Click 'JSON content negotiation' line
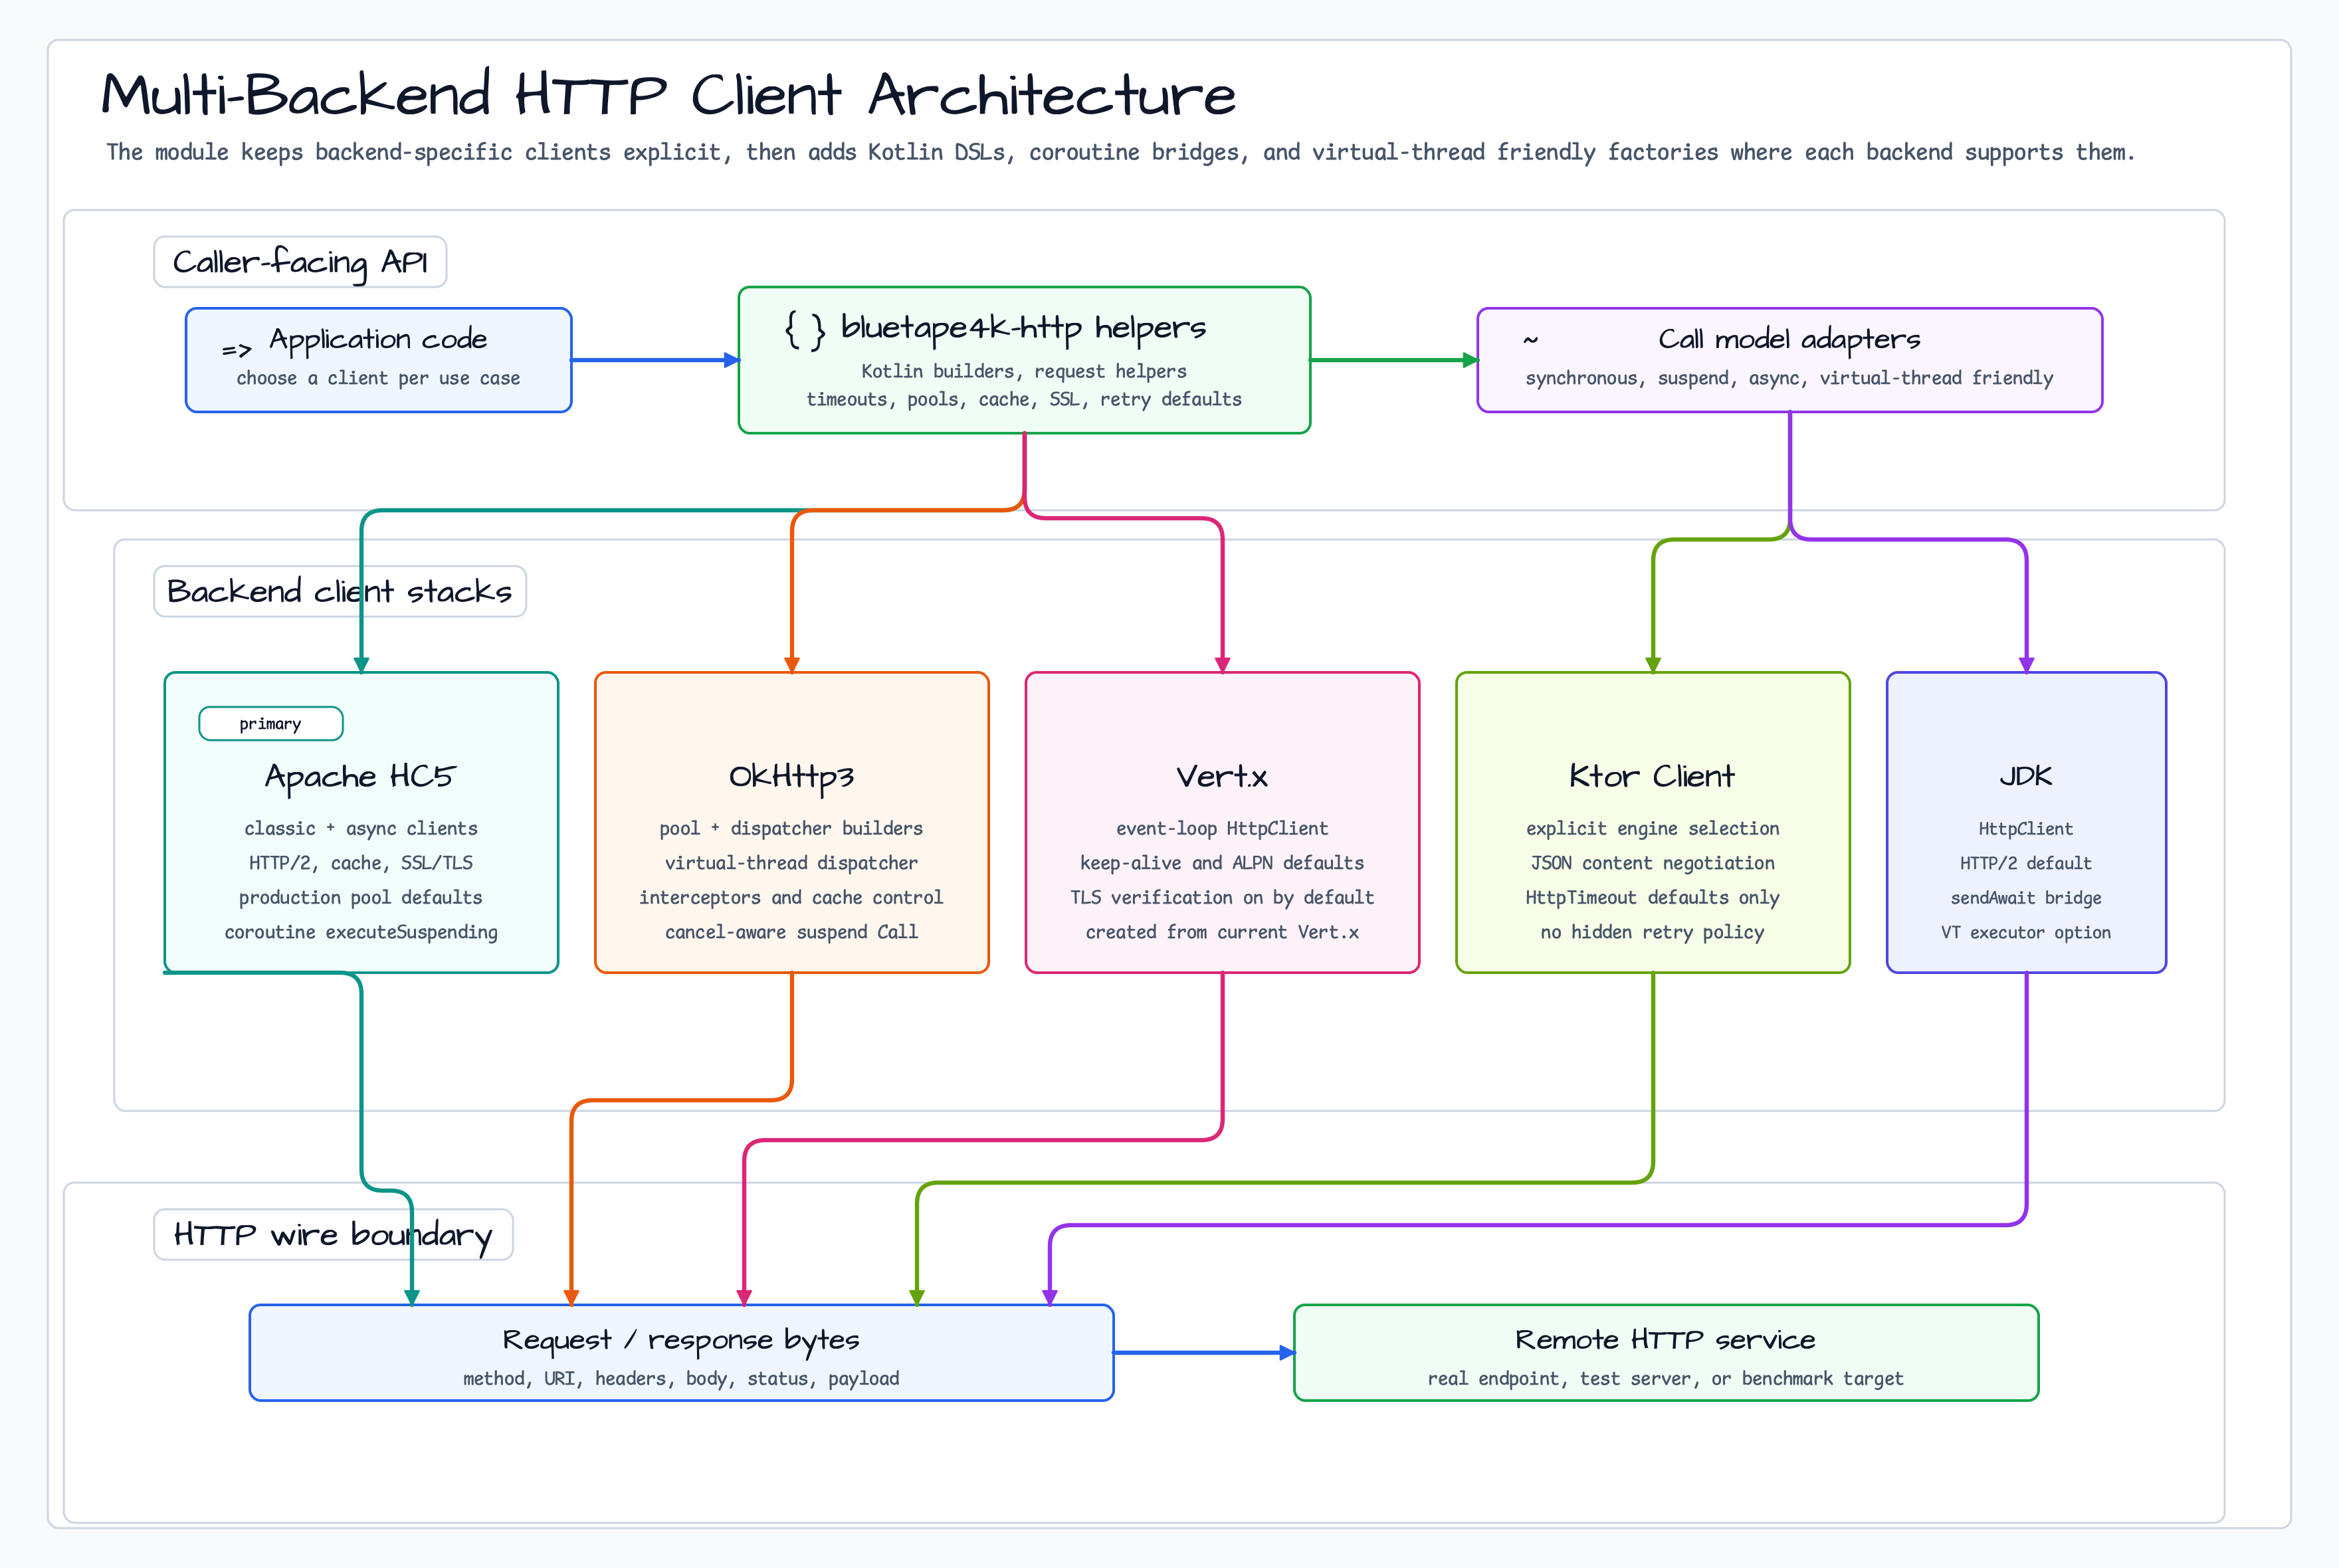 [1652, 864]
